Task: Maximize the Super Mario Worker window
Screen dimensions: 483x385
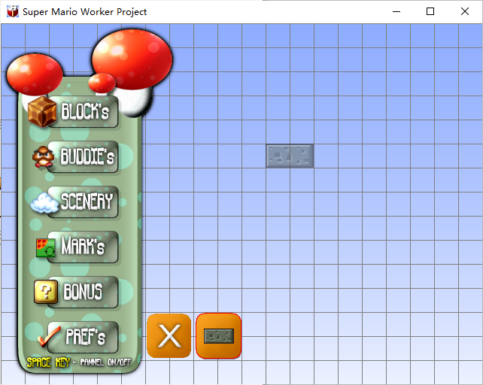Action: click(x=430, y=12)
